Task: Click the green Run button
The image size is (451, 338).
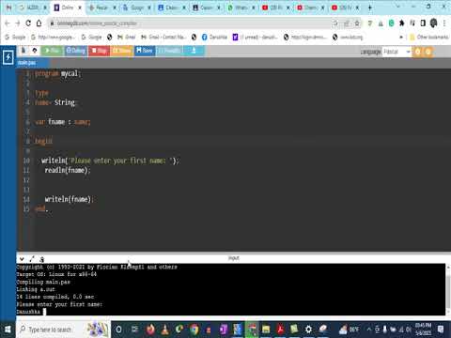Action: [x=52, y=51]
